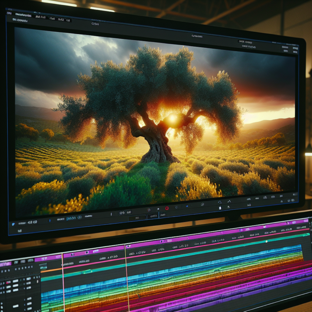Click the second pale playhead line in the timeline
312x312 pixels.
pyautogui.click(x=127, y=278)
